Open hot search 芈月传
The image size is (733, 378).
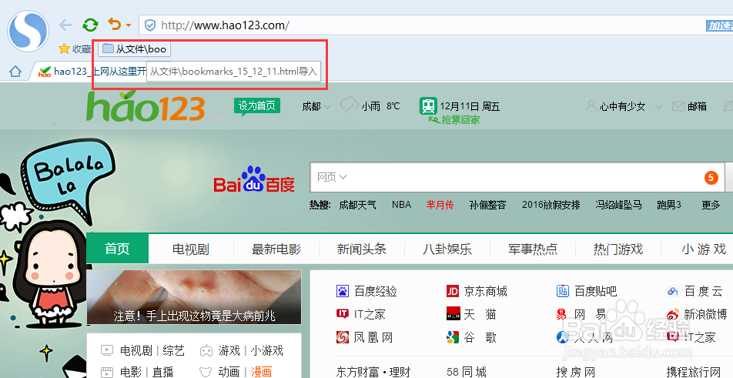point(440,205)
